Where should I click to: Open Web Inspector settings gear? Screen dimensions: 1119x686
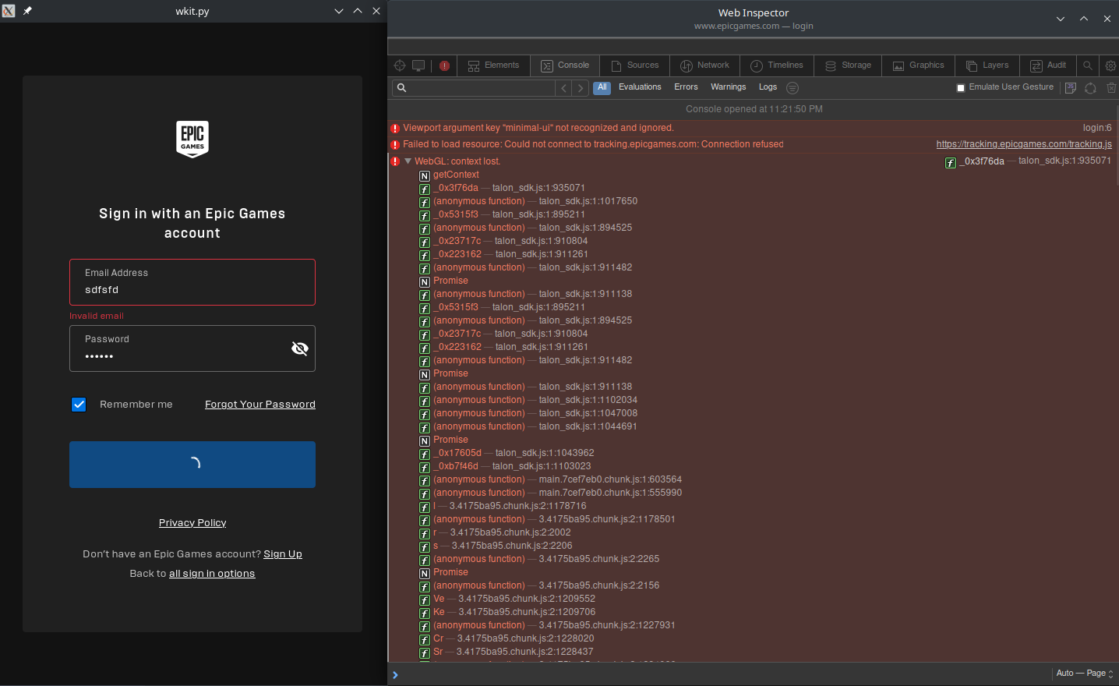coord(1110,65)
